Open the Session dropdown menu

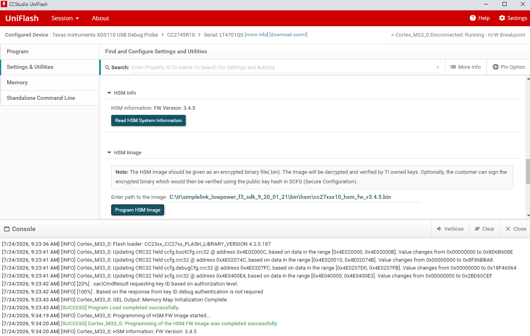tap(65, 18)
